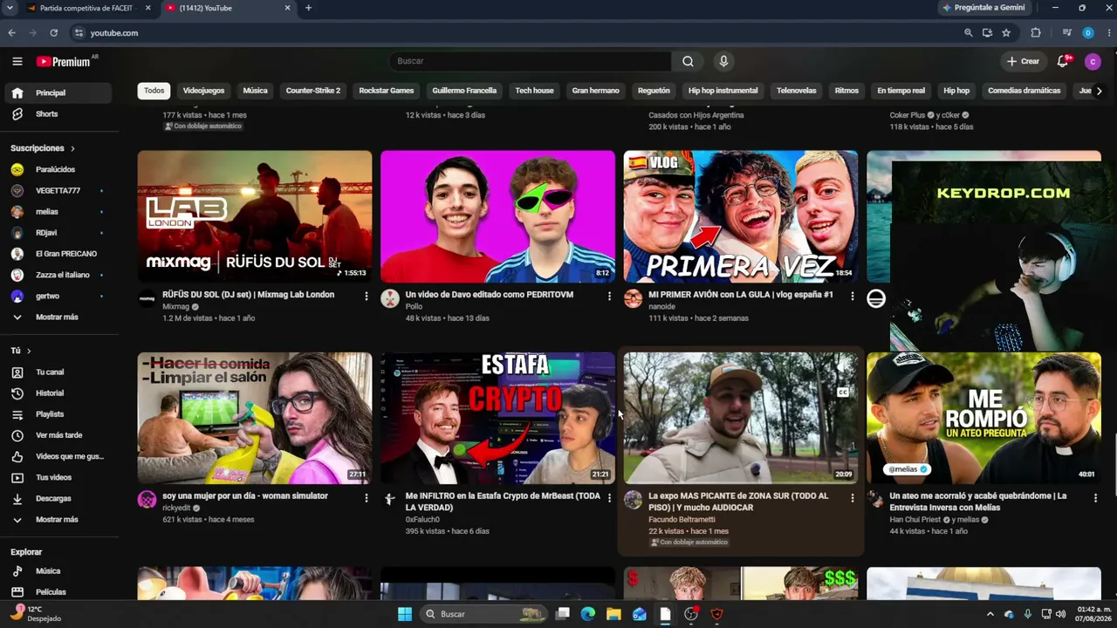Open options menu for RÜFÜS DU SOL video

[x=367, y=296]
